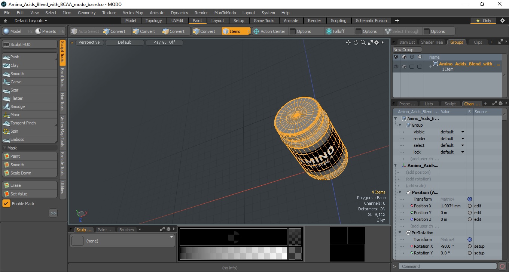Collapse the Mask section triangle
Image resolution: width=509 pixels, height=272 pixels.
(4, 148)
